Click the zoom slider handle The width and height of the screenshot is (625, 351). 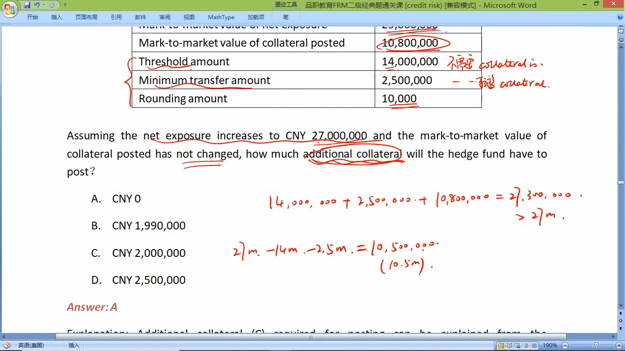[596, 346]
